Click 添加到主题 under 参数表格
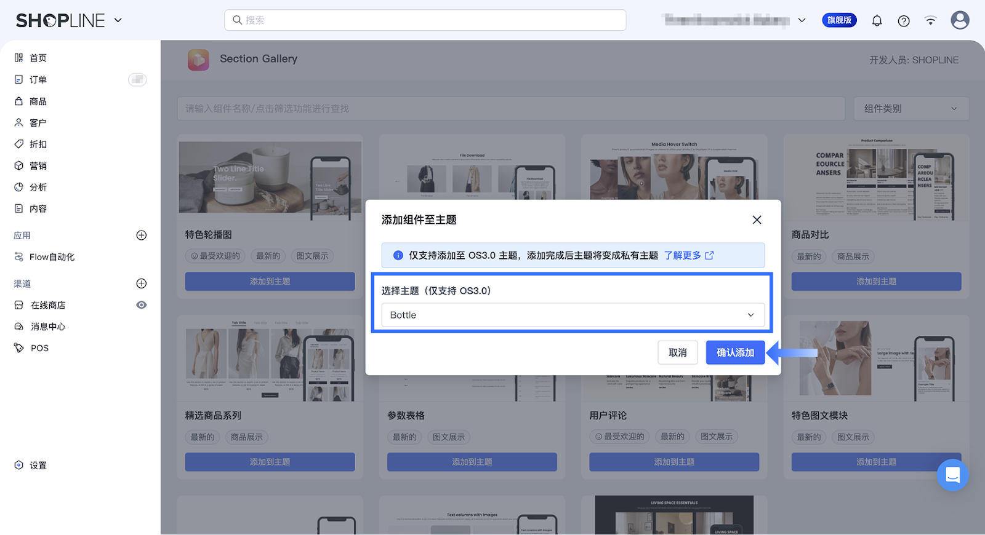The width and height of the screenshot is (985, 535). coord(472,462)
